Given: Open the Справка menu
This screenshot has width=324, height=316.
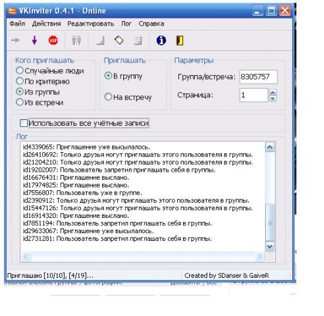Looking at the screenshot, I should 151,24.
